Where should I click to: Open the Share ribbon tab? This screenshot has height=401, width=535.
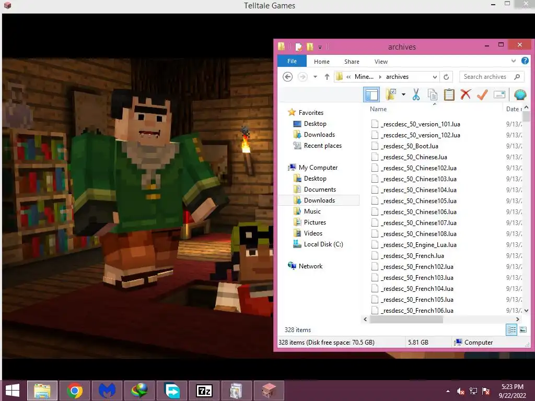point(352,62)
